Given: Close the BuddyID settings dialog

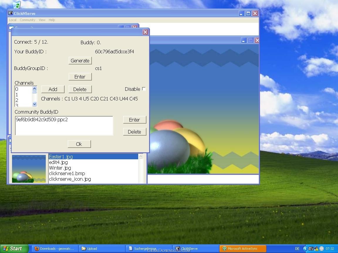Looking at the screenshot, I should coord(145,32).
